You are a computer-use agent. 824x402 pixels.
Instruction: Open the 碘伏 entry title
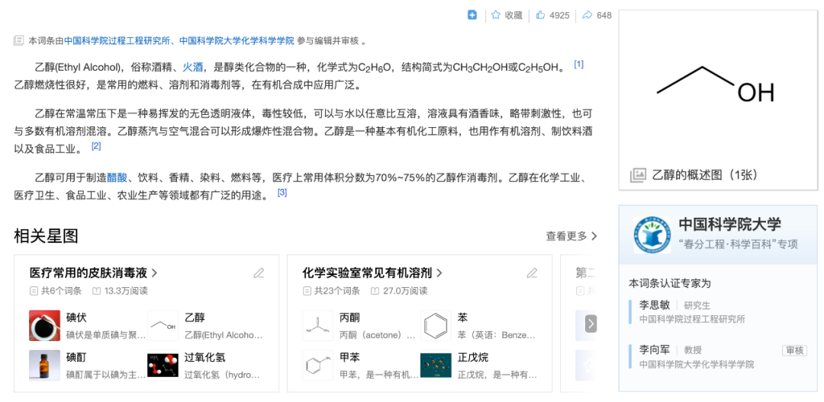click(76, 317)
